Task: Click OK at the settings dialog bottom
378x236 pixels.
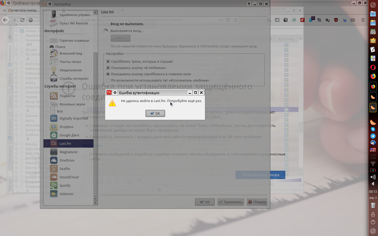Action: click(205, 202)
